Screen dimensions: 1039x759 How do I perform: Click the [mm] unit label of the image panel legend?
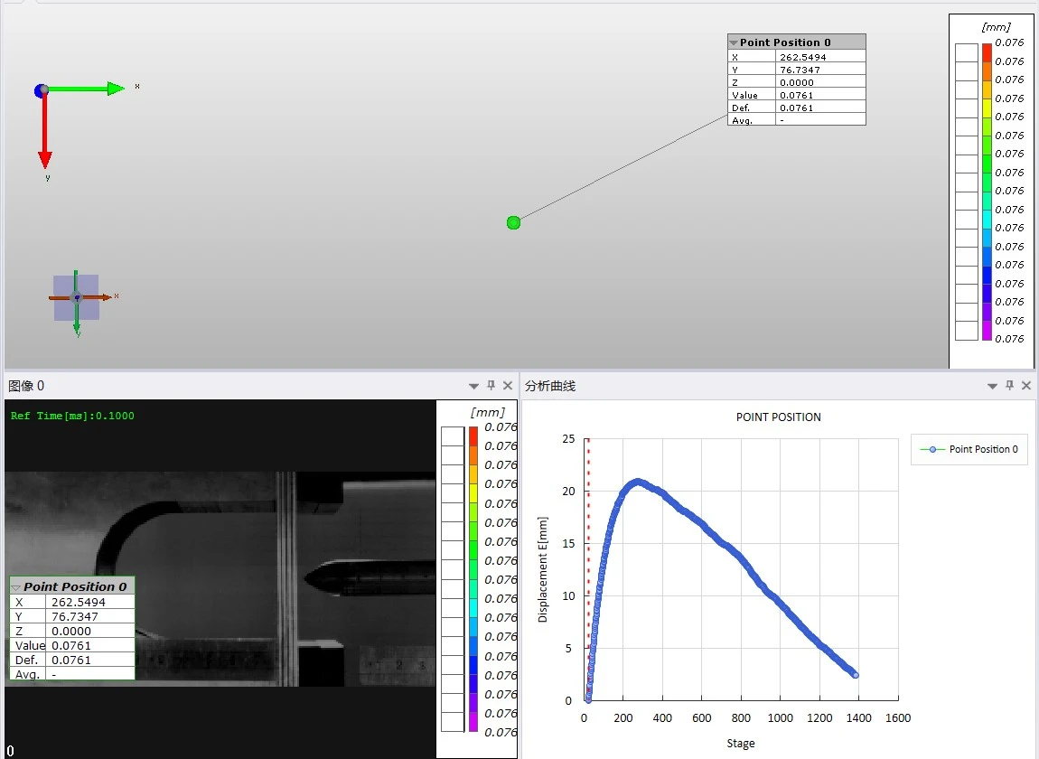point(487,412)
